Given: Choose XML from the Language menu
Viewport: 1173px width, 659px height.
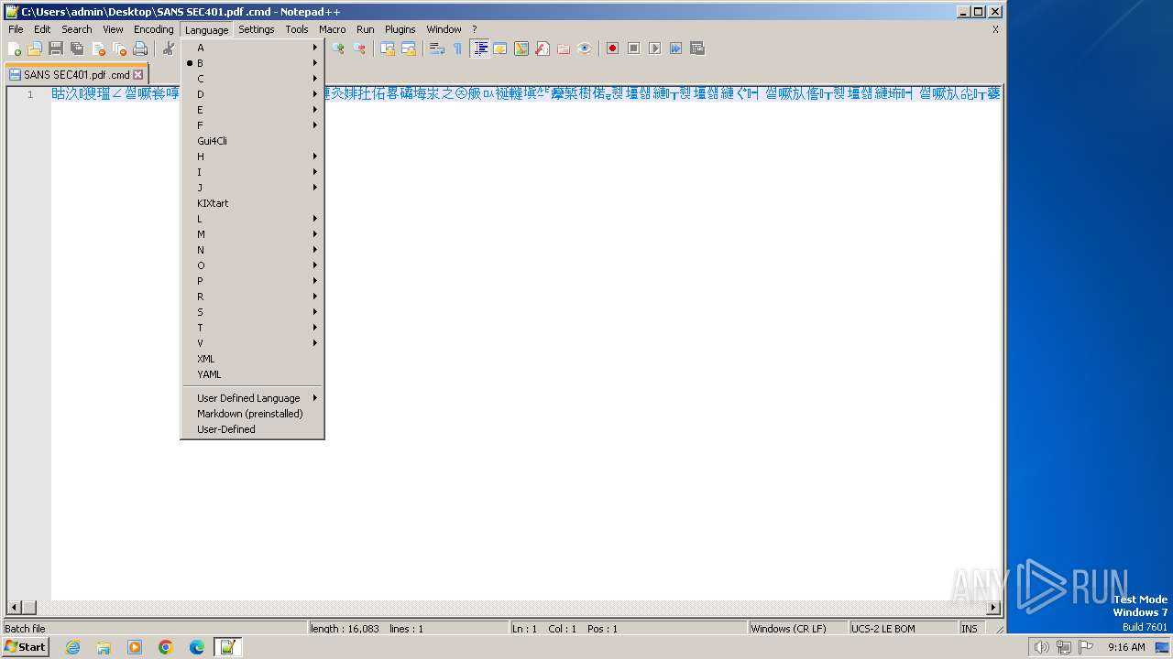Looking at the screenshot, I should click(253, 359).
